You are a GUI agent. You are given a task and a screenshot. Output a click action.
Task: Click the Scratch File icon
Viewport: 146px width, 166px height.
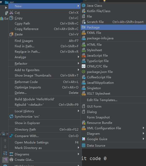coord(84,22)
